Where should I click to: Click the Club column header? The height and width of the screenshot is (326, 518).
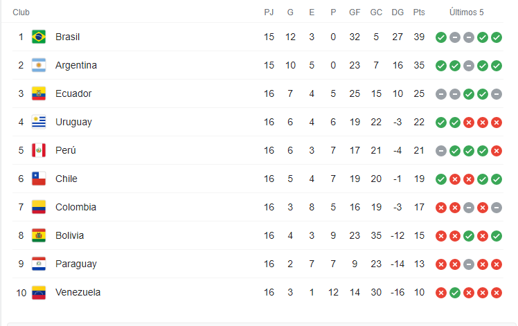point(21,12)
